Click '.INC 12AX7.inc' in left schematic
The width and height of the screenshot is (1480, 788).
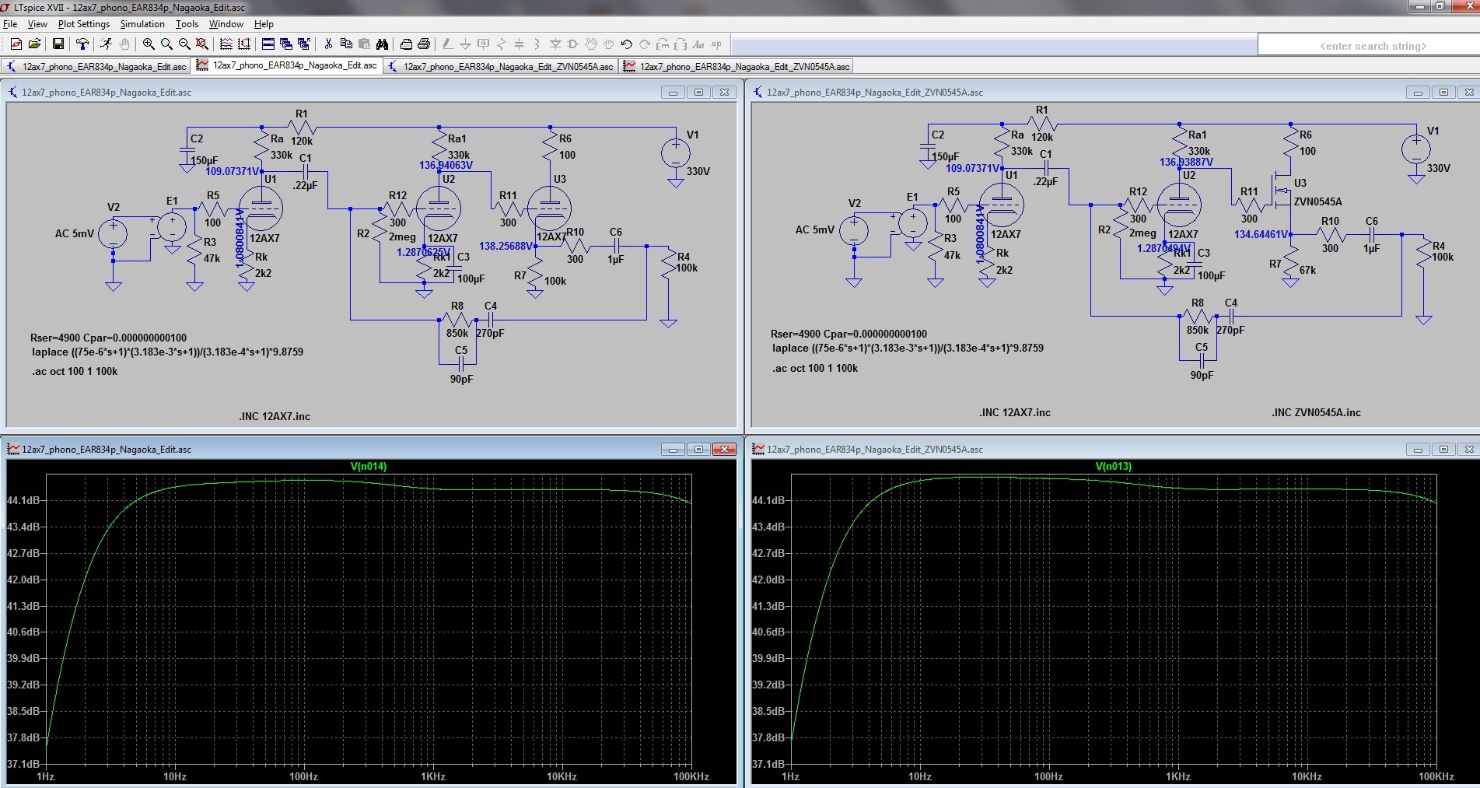pyautogui.click(x=275, y=416)
